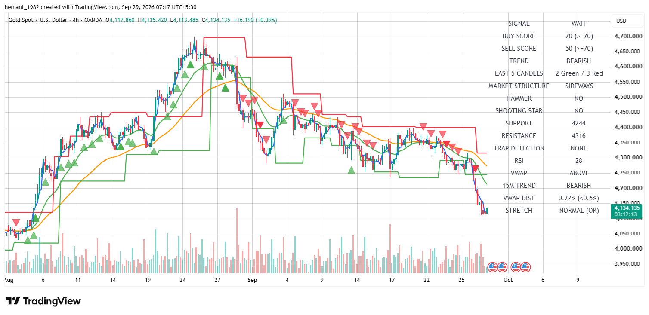Click the leftmost US flag economic event icon
The image size is (649, 315).
click(x=492, y=267)
